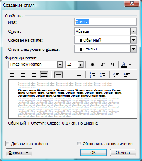Click the style description text Обычный + Отступ
Image resolution: width=142 pixels, height=161 pixels.
tap(53, 123)
